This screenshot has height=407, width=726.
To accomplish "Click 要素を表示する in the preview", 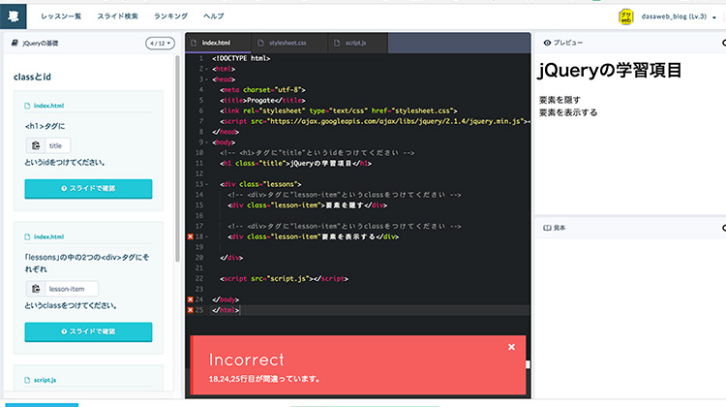I will click(568, 112).
